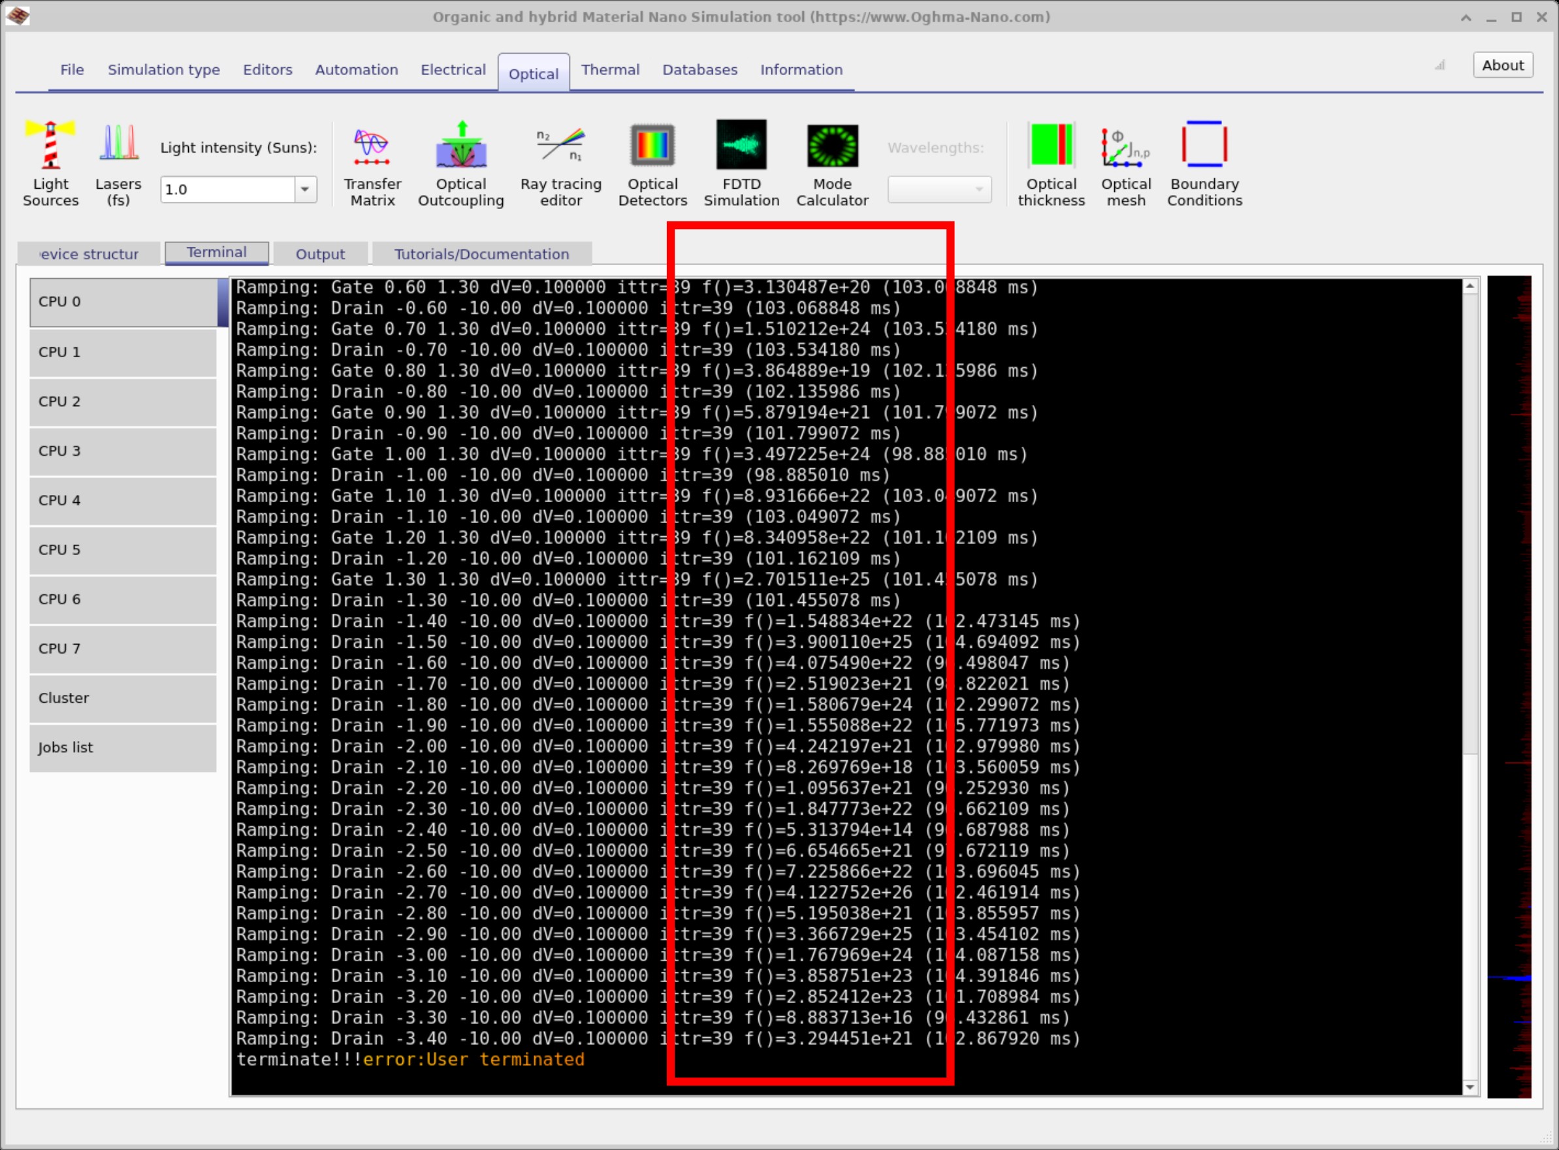Switch to the Thermal ribbon tab
Viewport: 1559px width, 1150px height.
coord(611,70)
